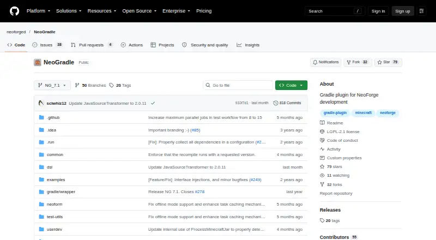Open the Insights tab
Screen dimensions: 436x240
(248, 45)
